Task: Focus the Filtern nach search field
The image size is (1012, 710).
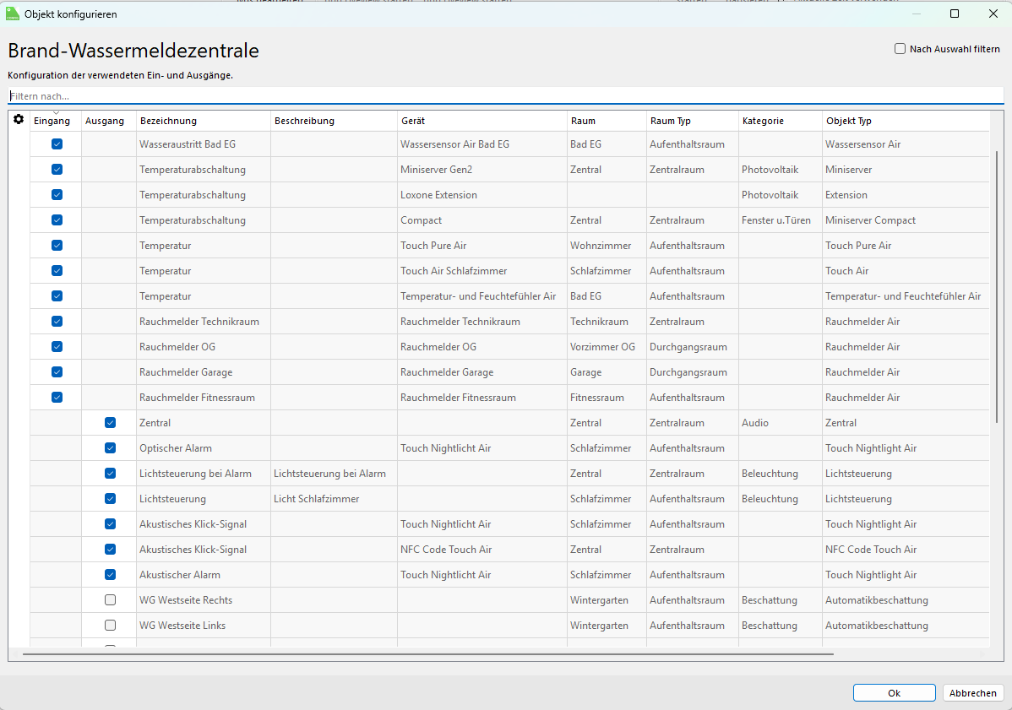Action: pyautogui.click(x=505, y=96)
